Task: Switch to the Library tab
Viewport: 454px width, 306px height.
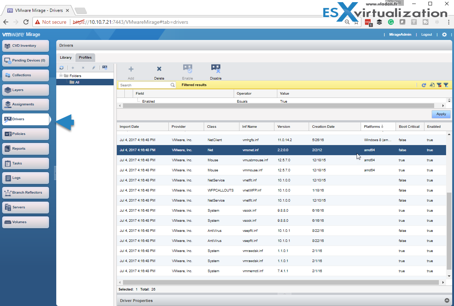Action: [x=66, y=57]
